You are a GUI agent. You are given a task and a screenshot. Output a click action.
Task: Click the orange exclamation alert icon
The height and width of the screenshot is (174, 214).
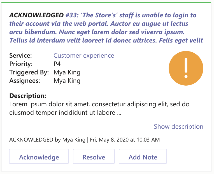186,68
